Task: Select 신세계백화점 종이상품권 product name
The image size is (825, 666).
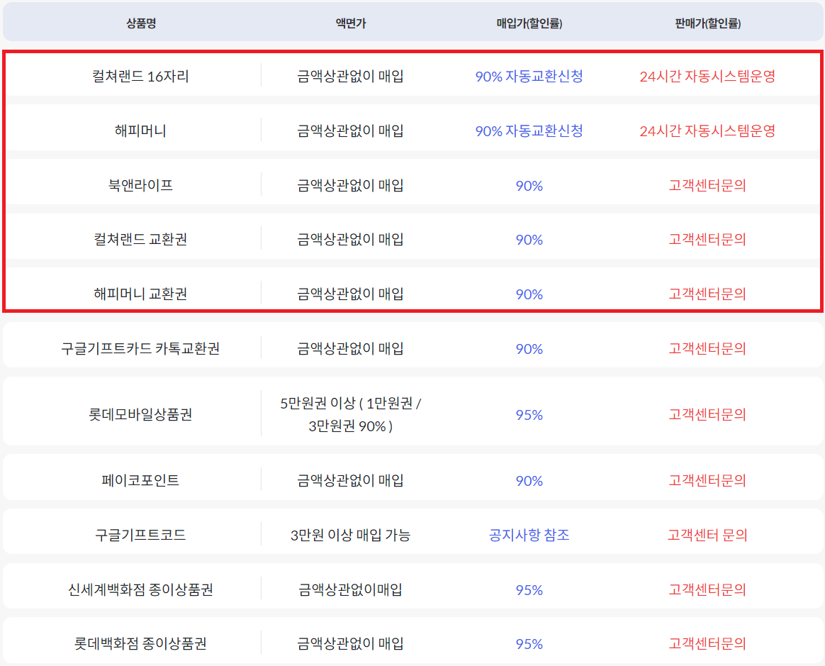Action: click(x=140, y=589)
